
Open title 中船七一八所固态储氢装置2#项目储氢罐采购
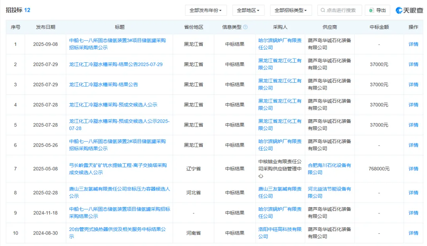(x=117, y=145)
